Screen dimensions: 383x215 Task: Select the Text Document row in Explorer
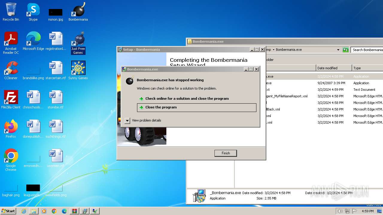pyautogui.click(x=324, y=90)
